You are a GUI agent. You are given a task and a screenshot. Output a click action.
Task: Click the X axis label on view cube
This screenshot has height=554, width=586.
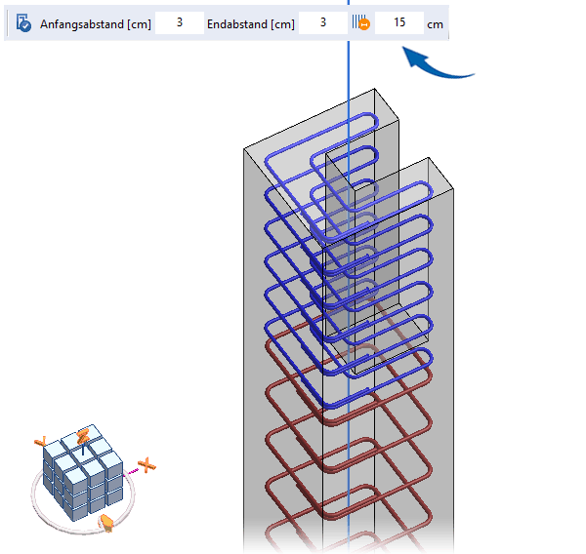(146, 465)
